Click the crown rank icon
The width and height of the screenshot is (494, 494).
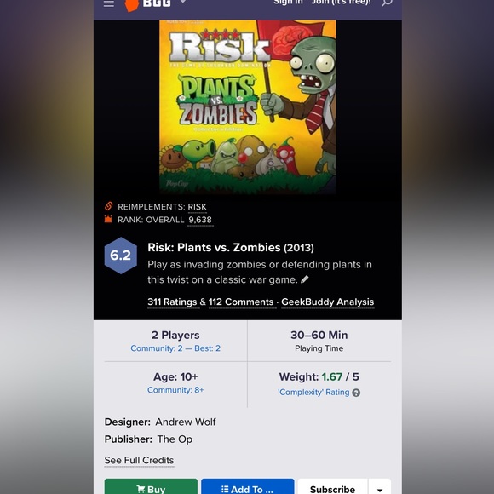pyautogui.click(x=108, y=219)
